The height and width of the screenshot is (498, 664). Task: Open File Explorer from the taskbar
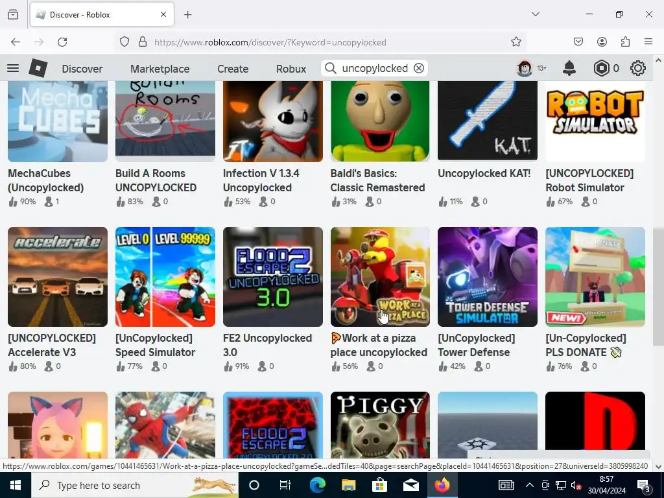[348, 485]
